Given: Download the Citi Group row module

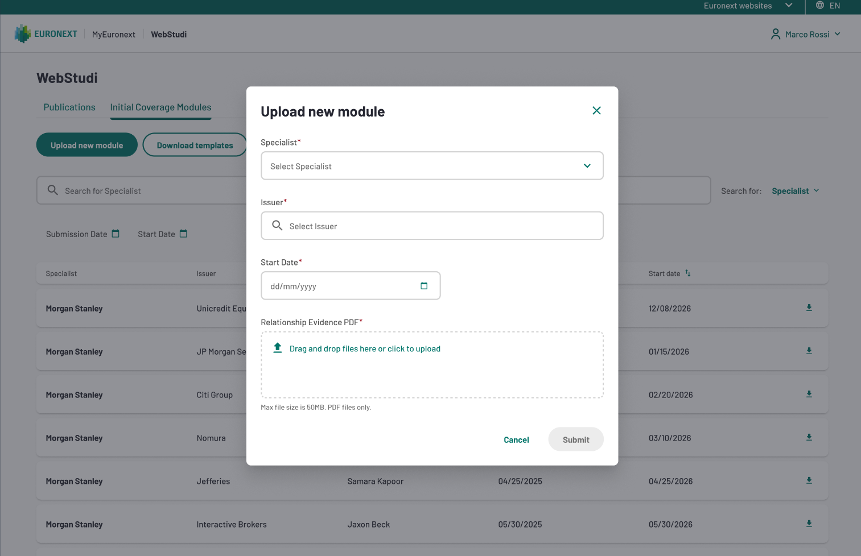Looking at the screenshot, I should coord(809,394).
